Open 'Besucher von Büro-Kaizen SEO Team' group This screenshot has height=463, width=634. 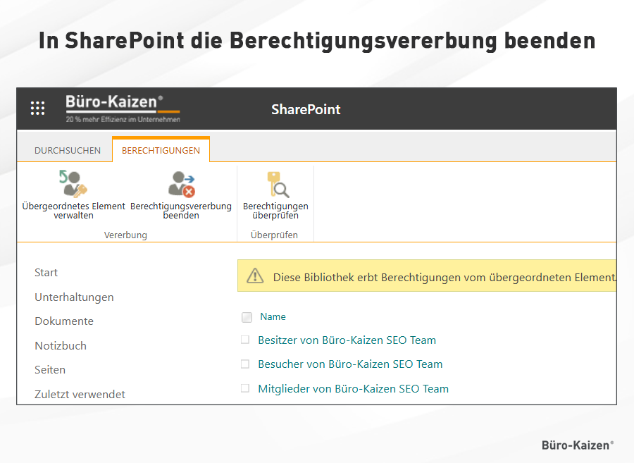[350, 364]
